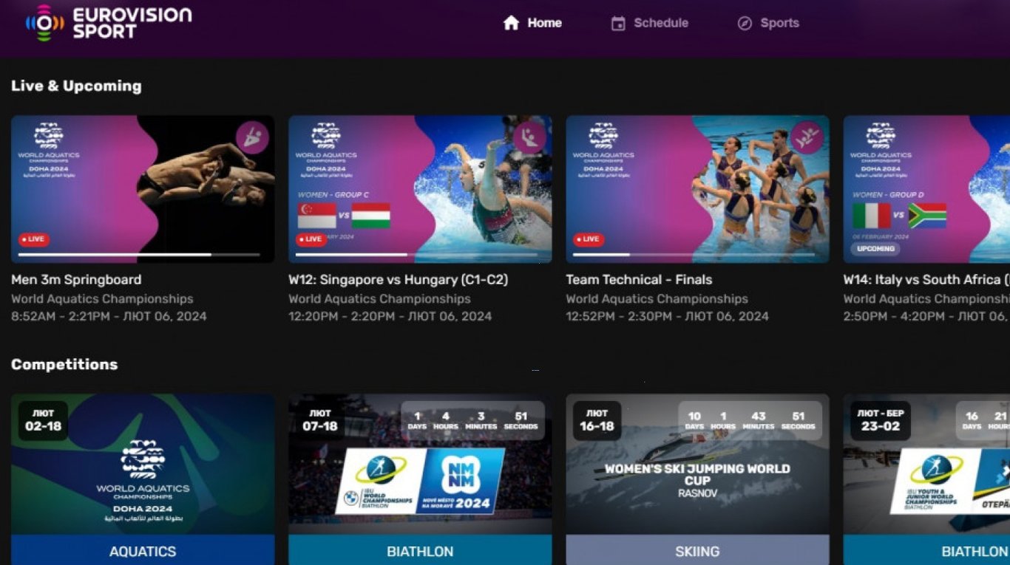The image size is (1010, 565).
Task: Open W12: Singapore vs Hungary title link
Action: coord(398,280)
